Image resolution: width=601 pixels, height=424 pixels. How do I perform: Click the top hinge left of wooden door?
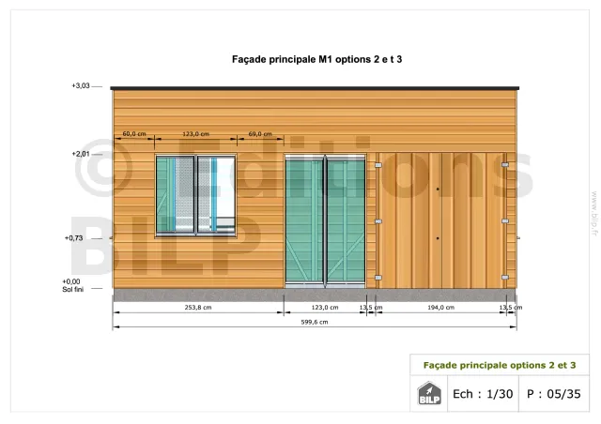(378, 165)
